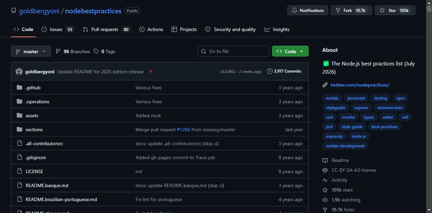The height and width of the screenshot is (213, 432).
Task: Click the folder icon of sections
Action: pos(19,130)
